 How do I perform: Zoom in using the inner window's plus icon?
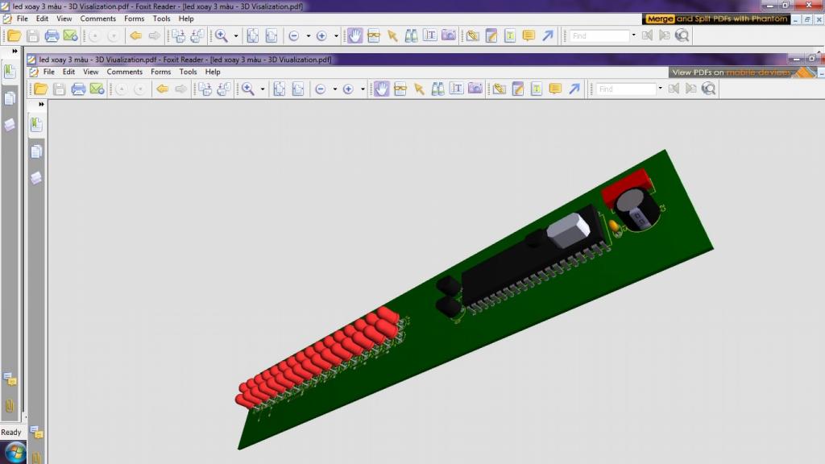coord(348,89)
